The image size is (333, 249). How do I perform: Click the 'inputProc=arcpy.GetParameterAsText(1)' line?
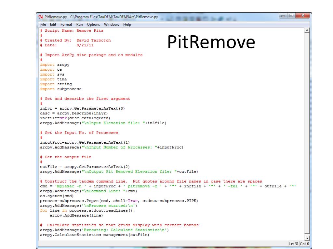(85, 143)
